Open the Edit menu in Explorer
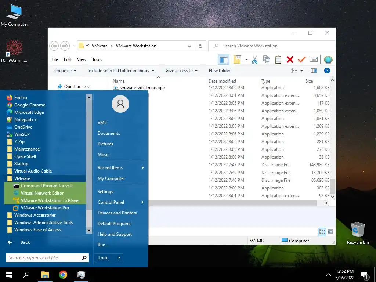Screen dimensions: 376x282 (68, 59)
